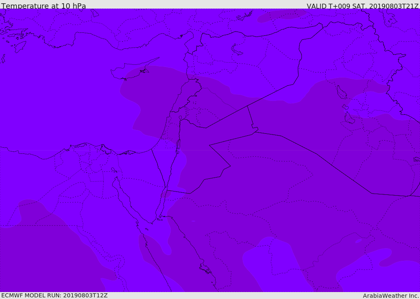Image resolution: width=420 pixels, height=299 pixels.
Task: Click the 'ECMWF MODEL RUN: 20190803T12Z' footer text
Action: pos(55,295)
